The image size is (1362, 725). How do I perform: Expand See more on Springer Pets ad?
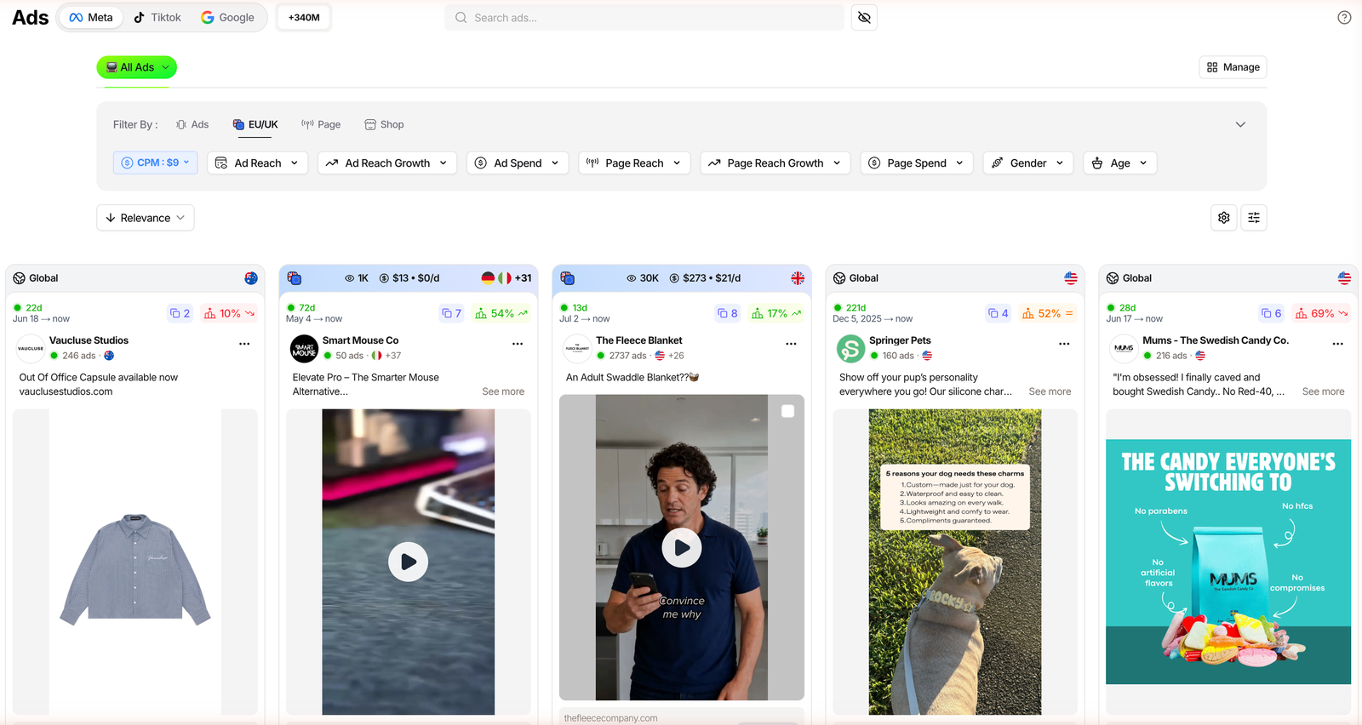pyautogui.click(x=1050, y=391)
